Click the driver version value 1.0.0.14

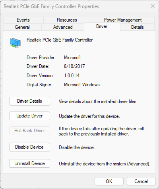[x=72, y=76]
